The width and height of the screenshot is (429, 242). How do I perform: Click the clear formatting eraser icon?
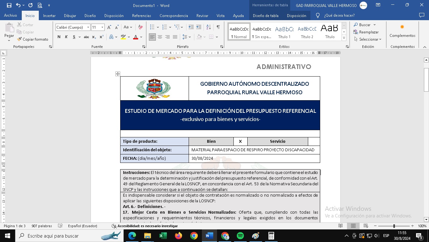pyautogui.click(x=141, y=27)
